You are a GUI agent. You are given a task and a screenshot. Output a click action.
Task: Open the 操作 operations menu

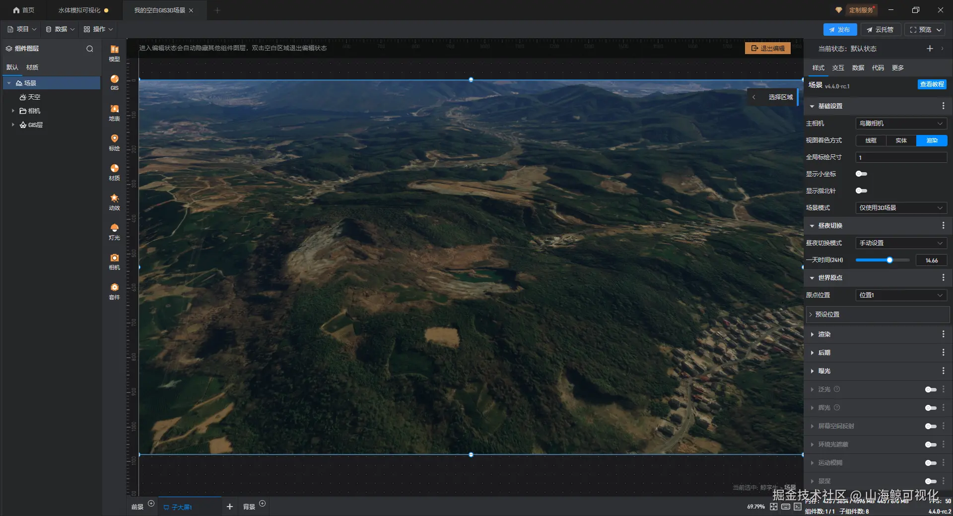pyautogui.click(x=98, y=29)
